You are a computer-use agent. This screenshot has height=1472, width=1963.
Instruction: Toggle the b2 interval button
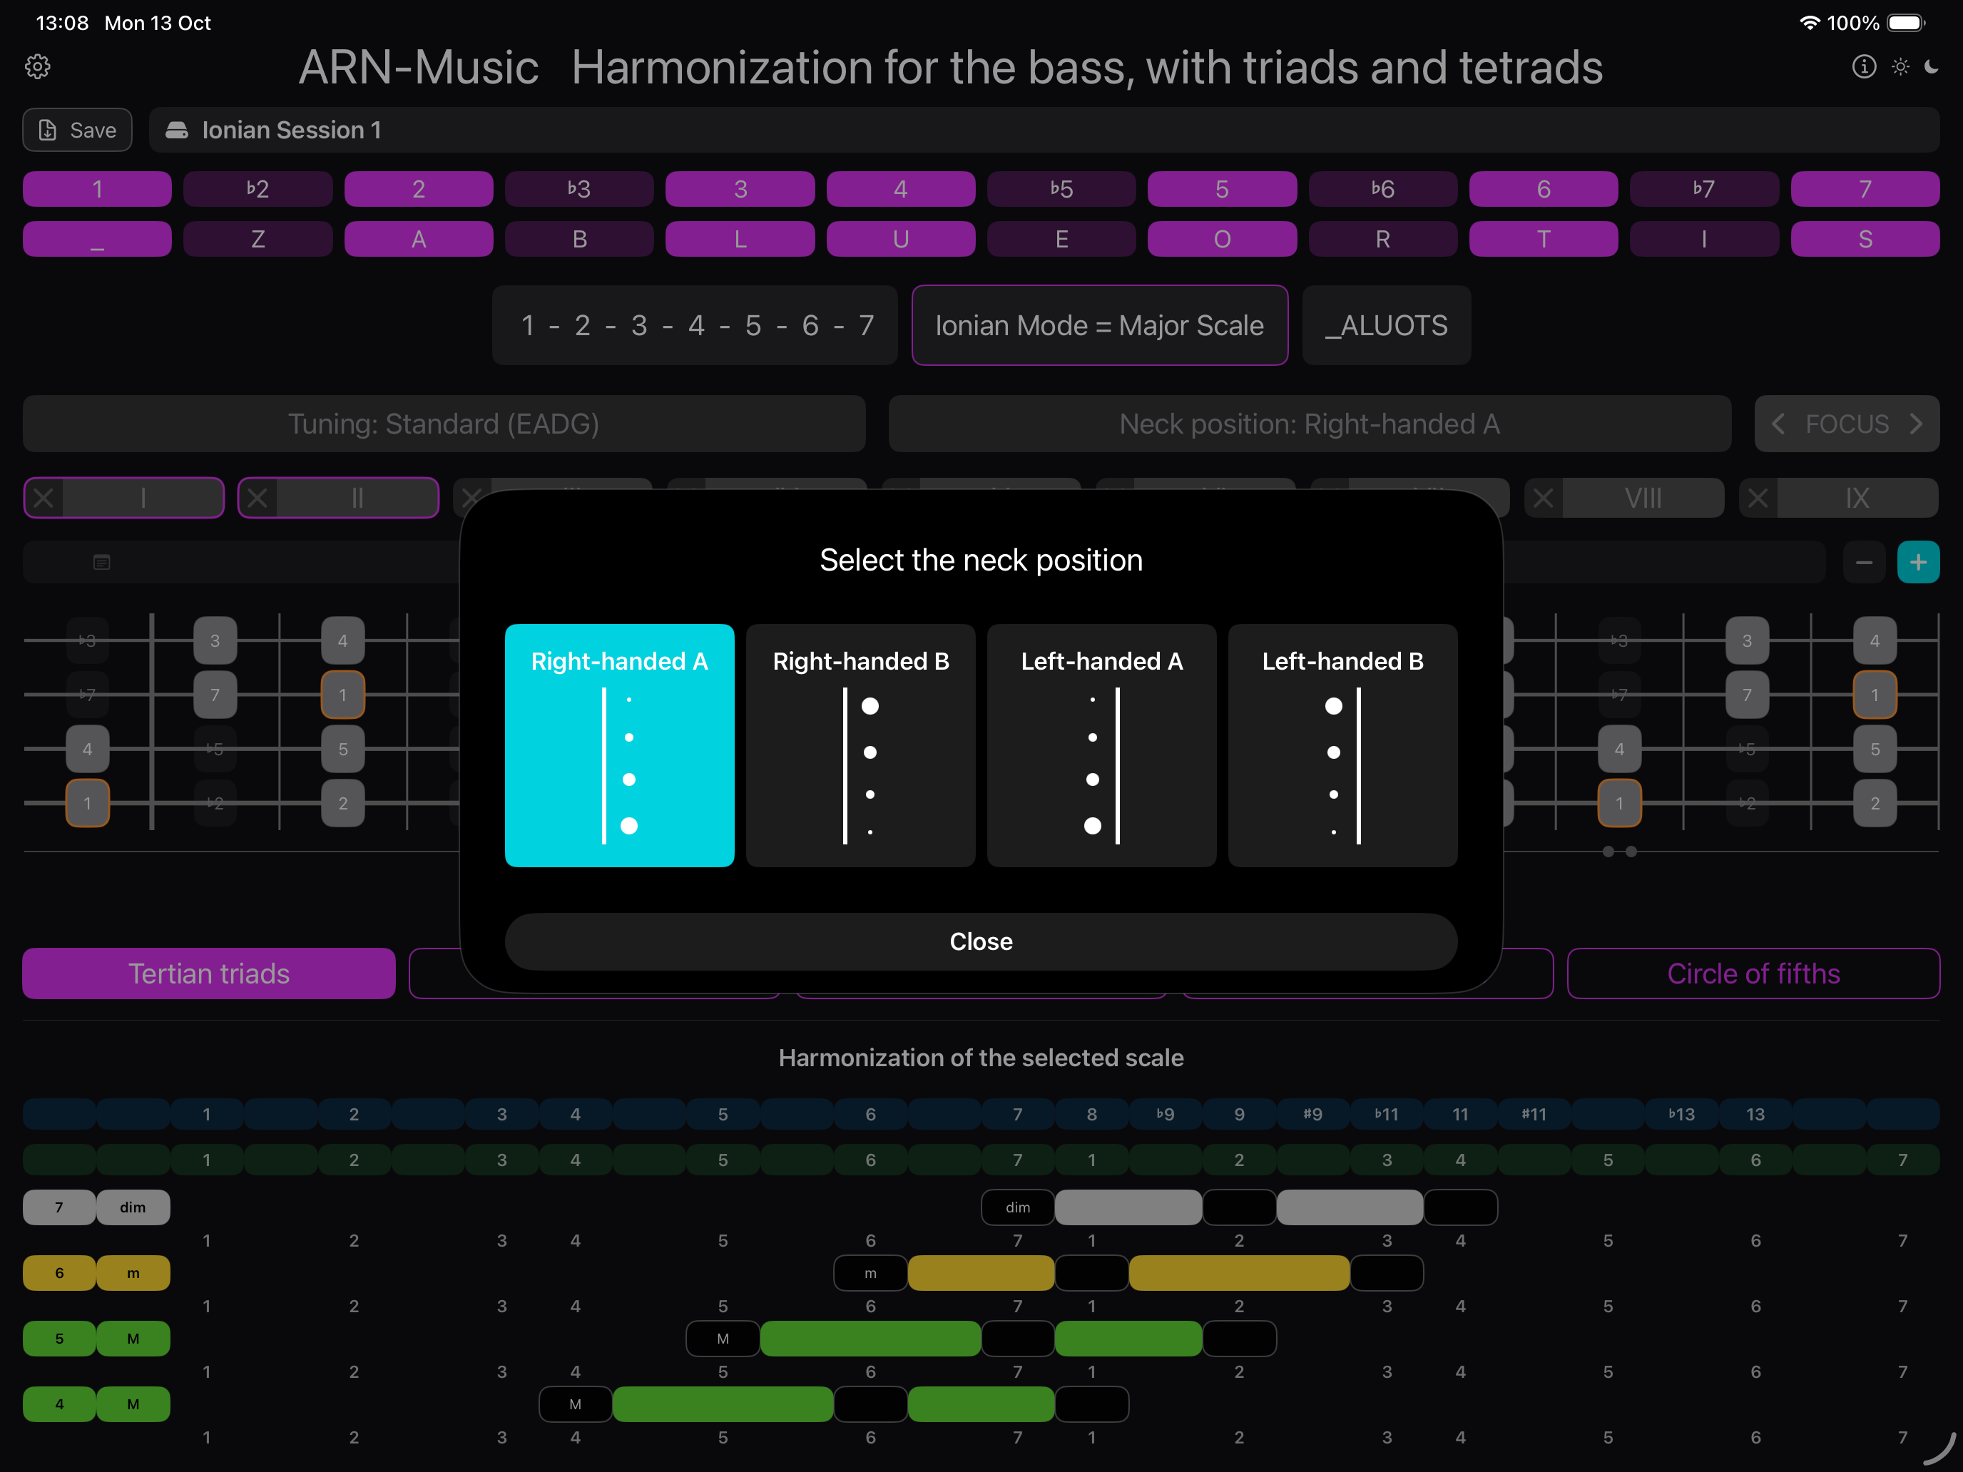tap(258, 189)
